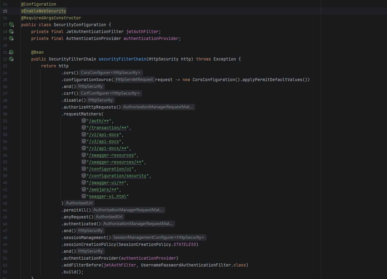Click UsernamePasswordAuthenticationFilter on line 52
The width and height of the screenshot is (387, 279).
[x=186, y=265]
